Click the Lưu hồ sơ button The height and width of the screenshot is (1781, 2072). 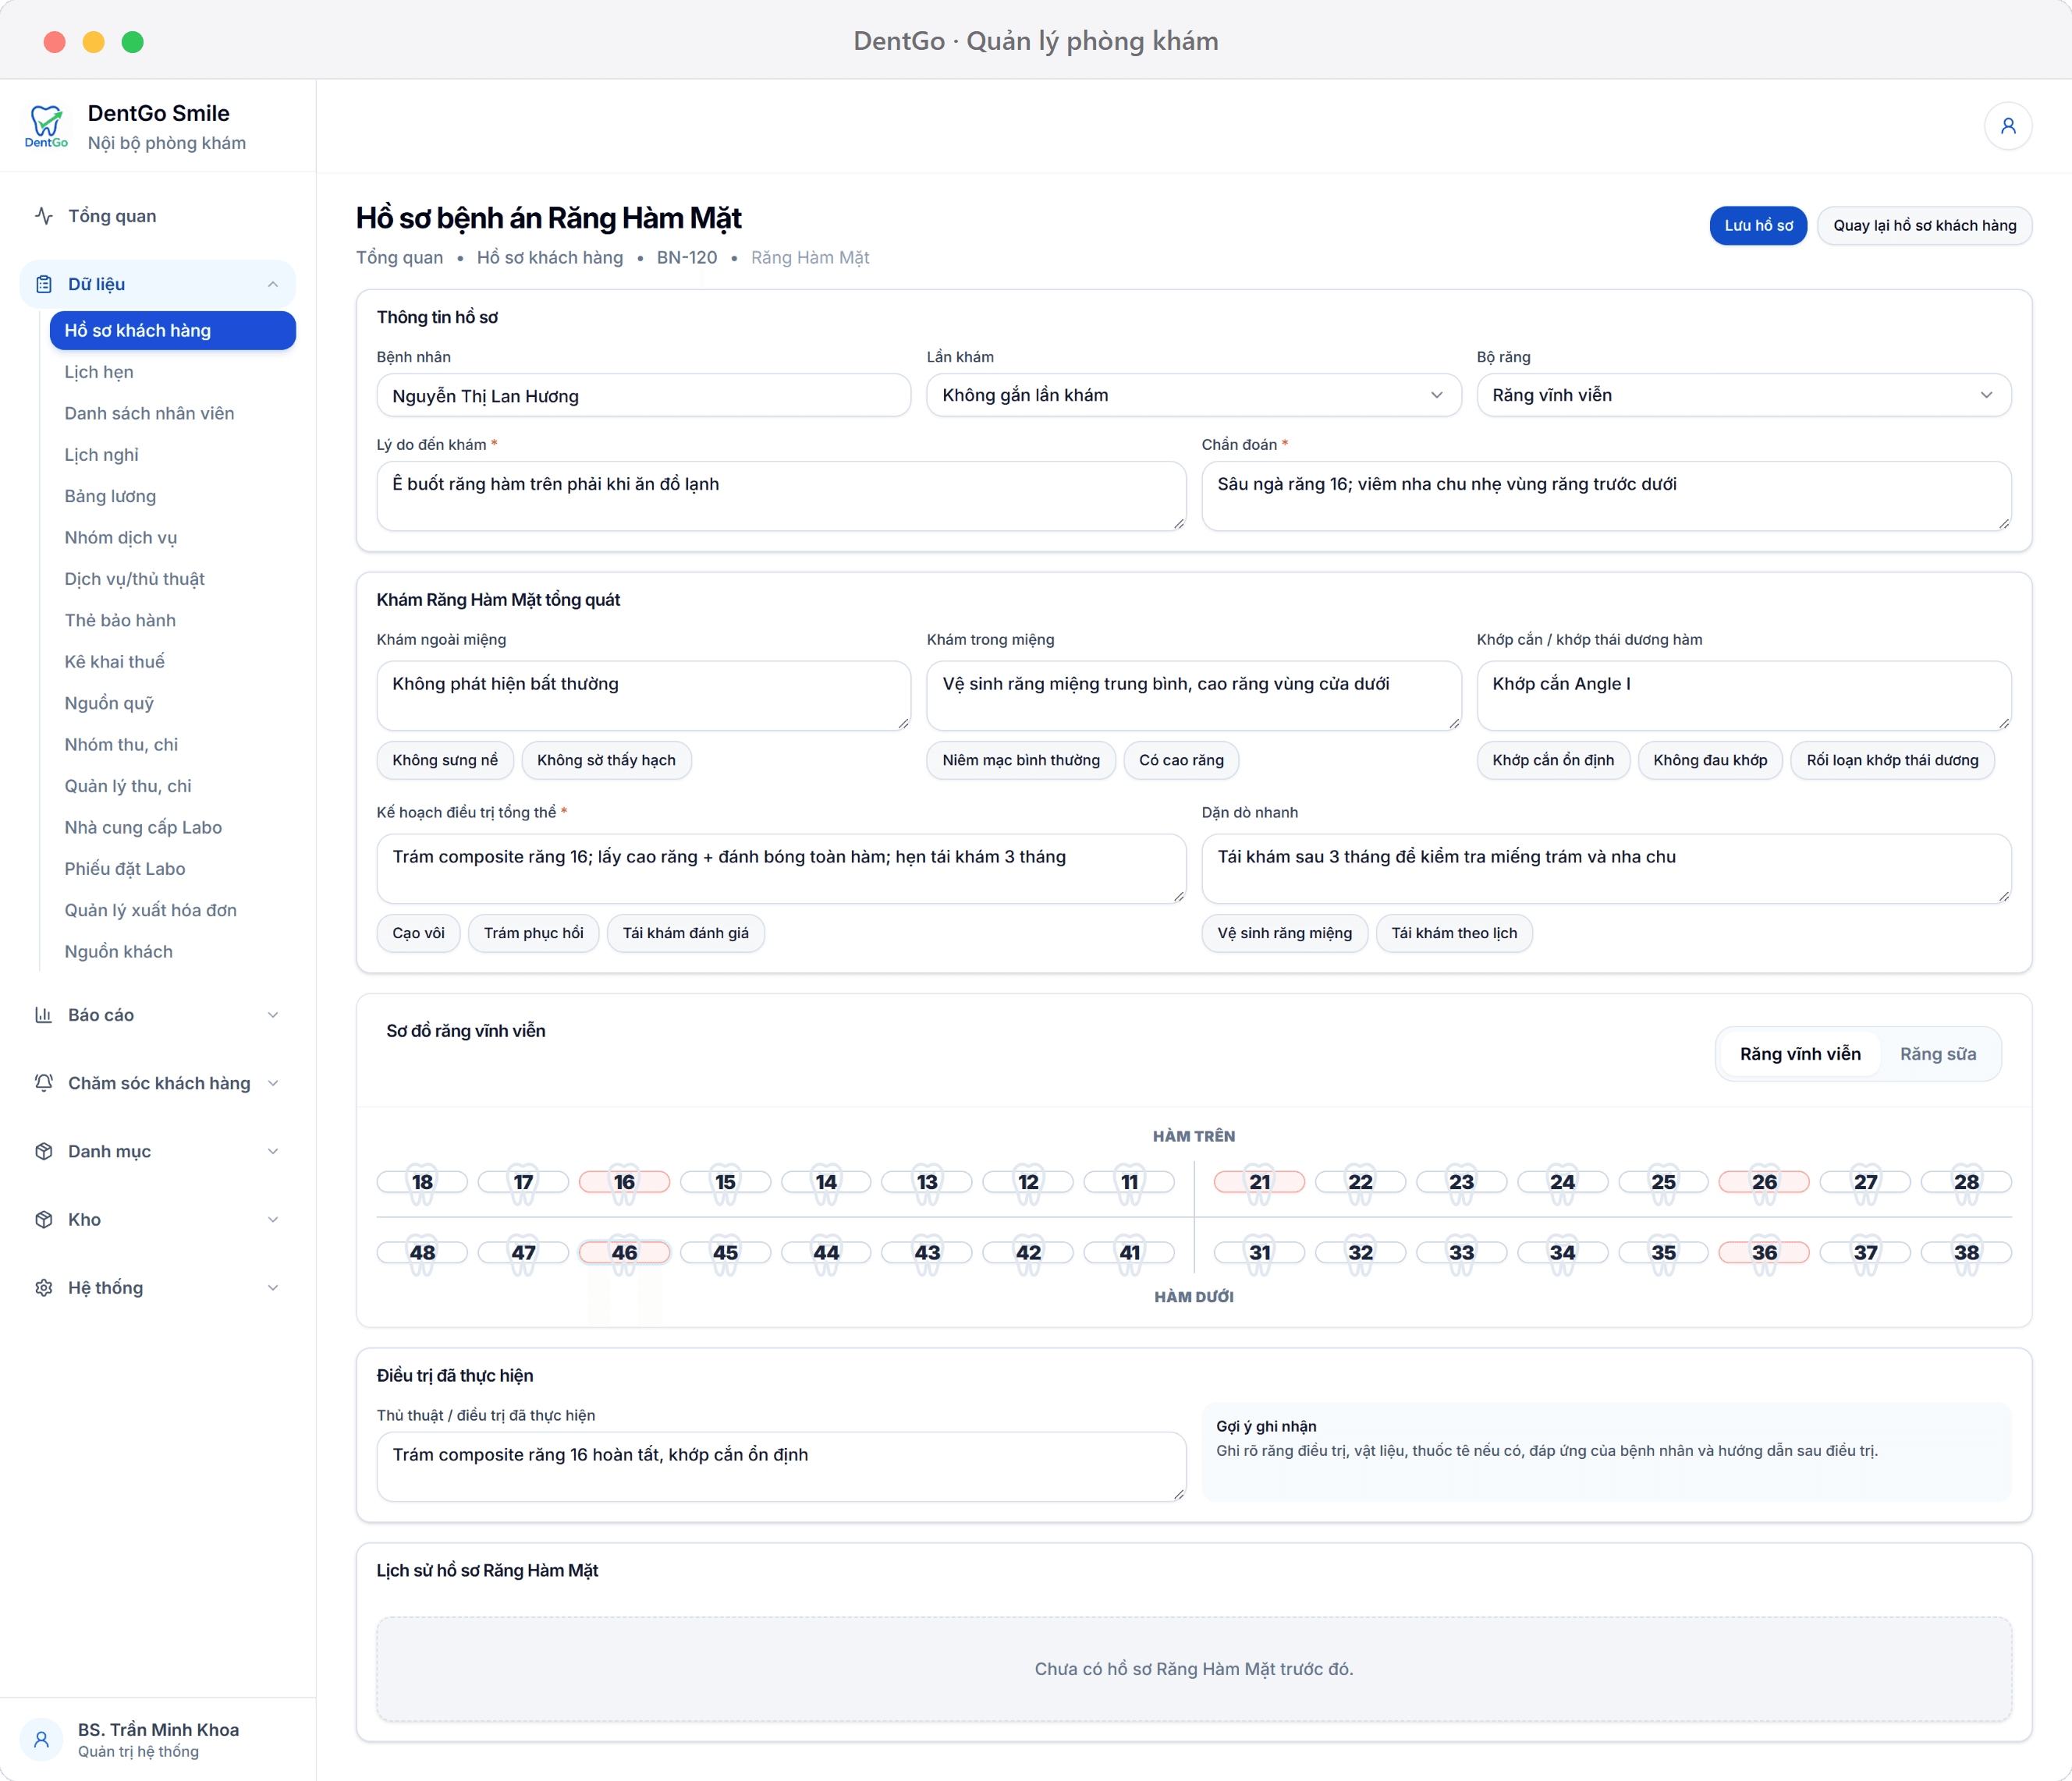(x=1758, y=226)
